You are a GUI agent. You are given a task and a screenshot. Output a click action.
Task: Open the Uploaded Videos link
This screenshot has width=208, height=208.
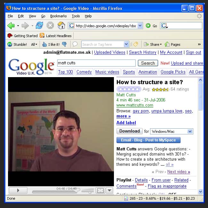pos(109,52)
